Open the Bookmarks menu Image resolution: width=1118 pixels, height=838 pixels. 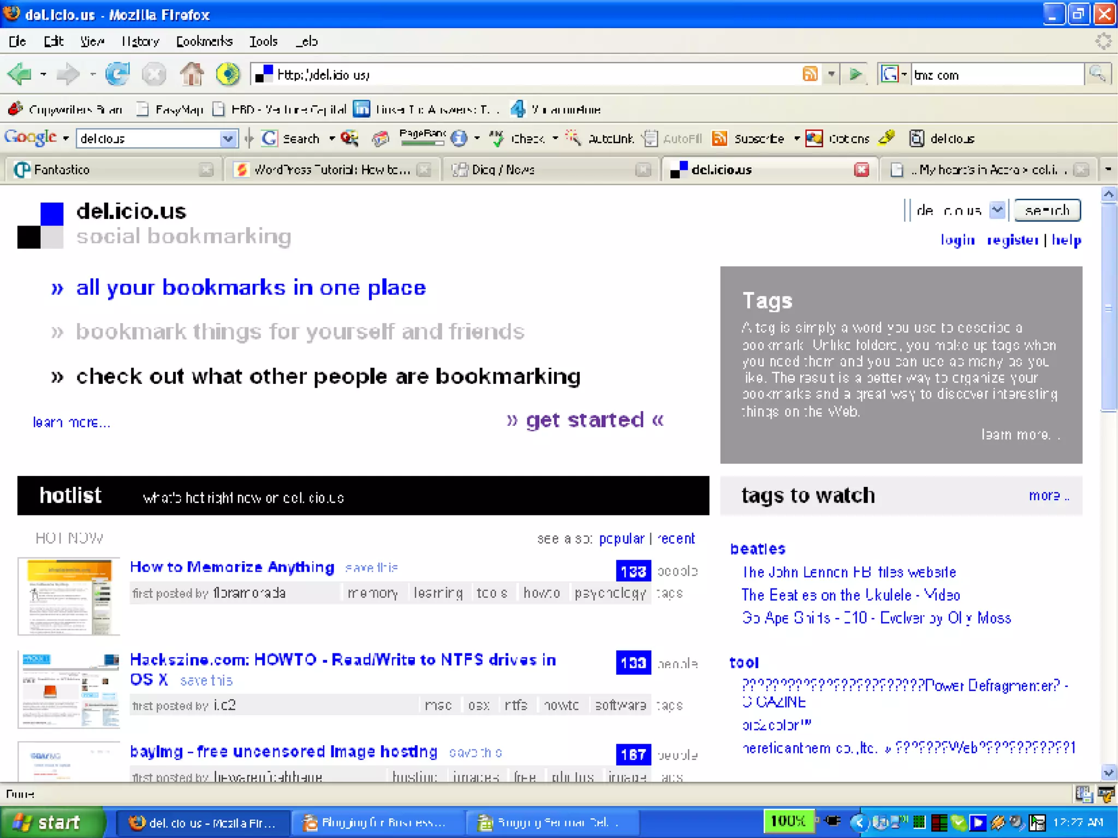[204, 41]
